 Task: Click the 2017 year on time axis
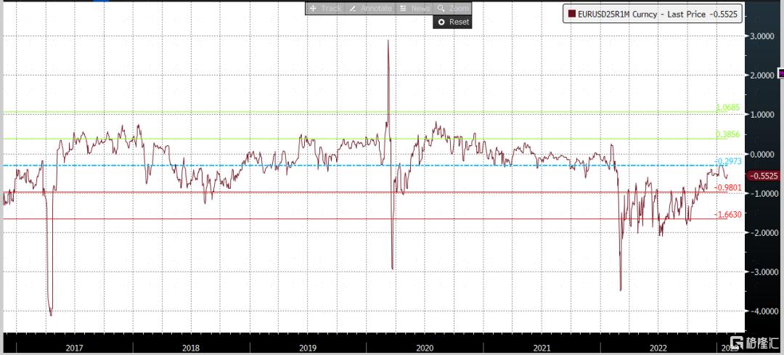[x=74, y=347]
